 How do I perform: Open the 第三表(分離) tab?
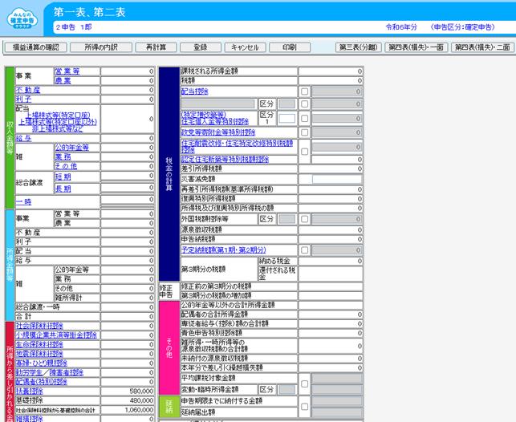357,47
